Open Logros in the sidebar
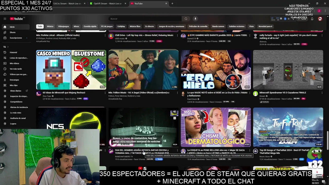329x185 pixels. (x=13, y=124)
